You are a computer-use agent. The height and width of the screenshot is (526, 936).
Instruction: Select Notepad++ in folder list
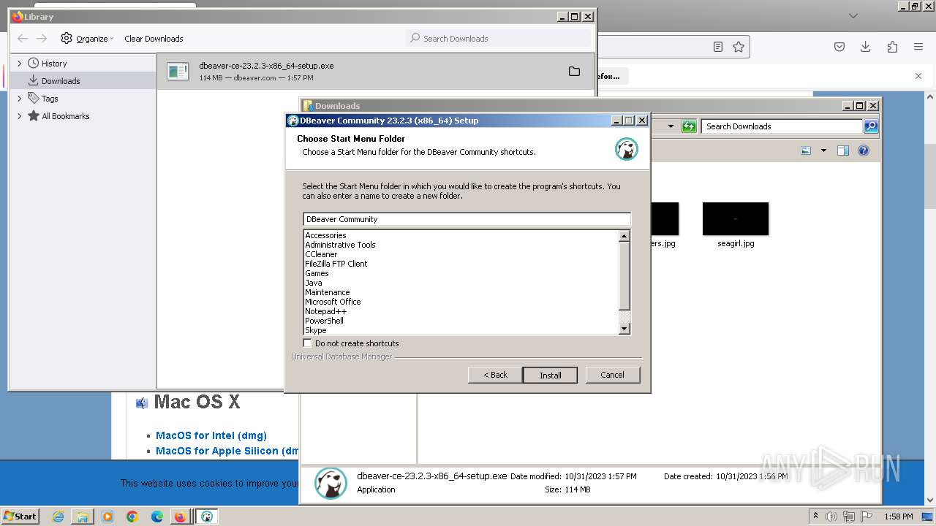pyautogui.click(x=325, y=311)
